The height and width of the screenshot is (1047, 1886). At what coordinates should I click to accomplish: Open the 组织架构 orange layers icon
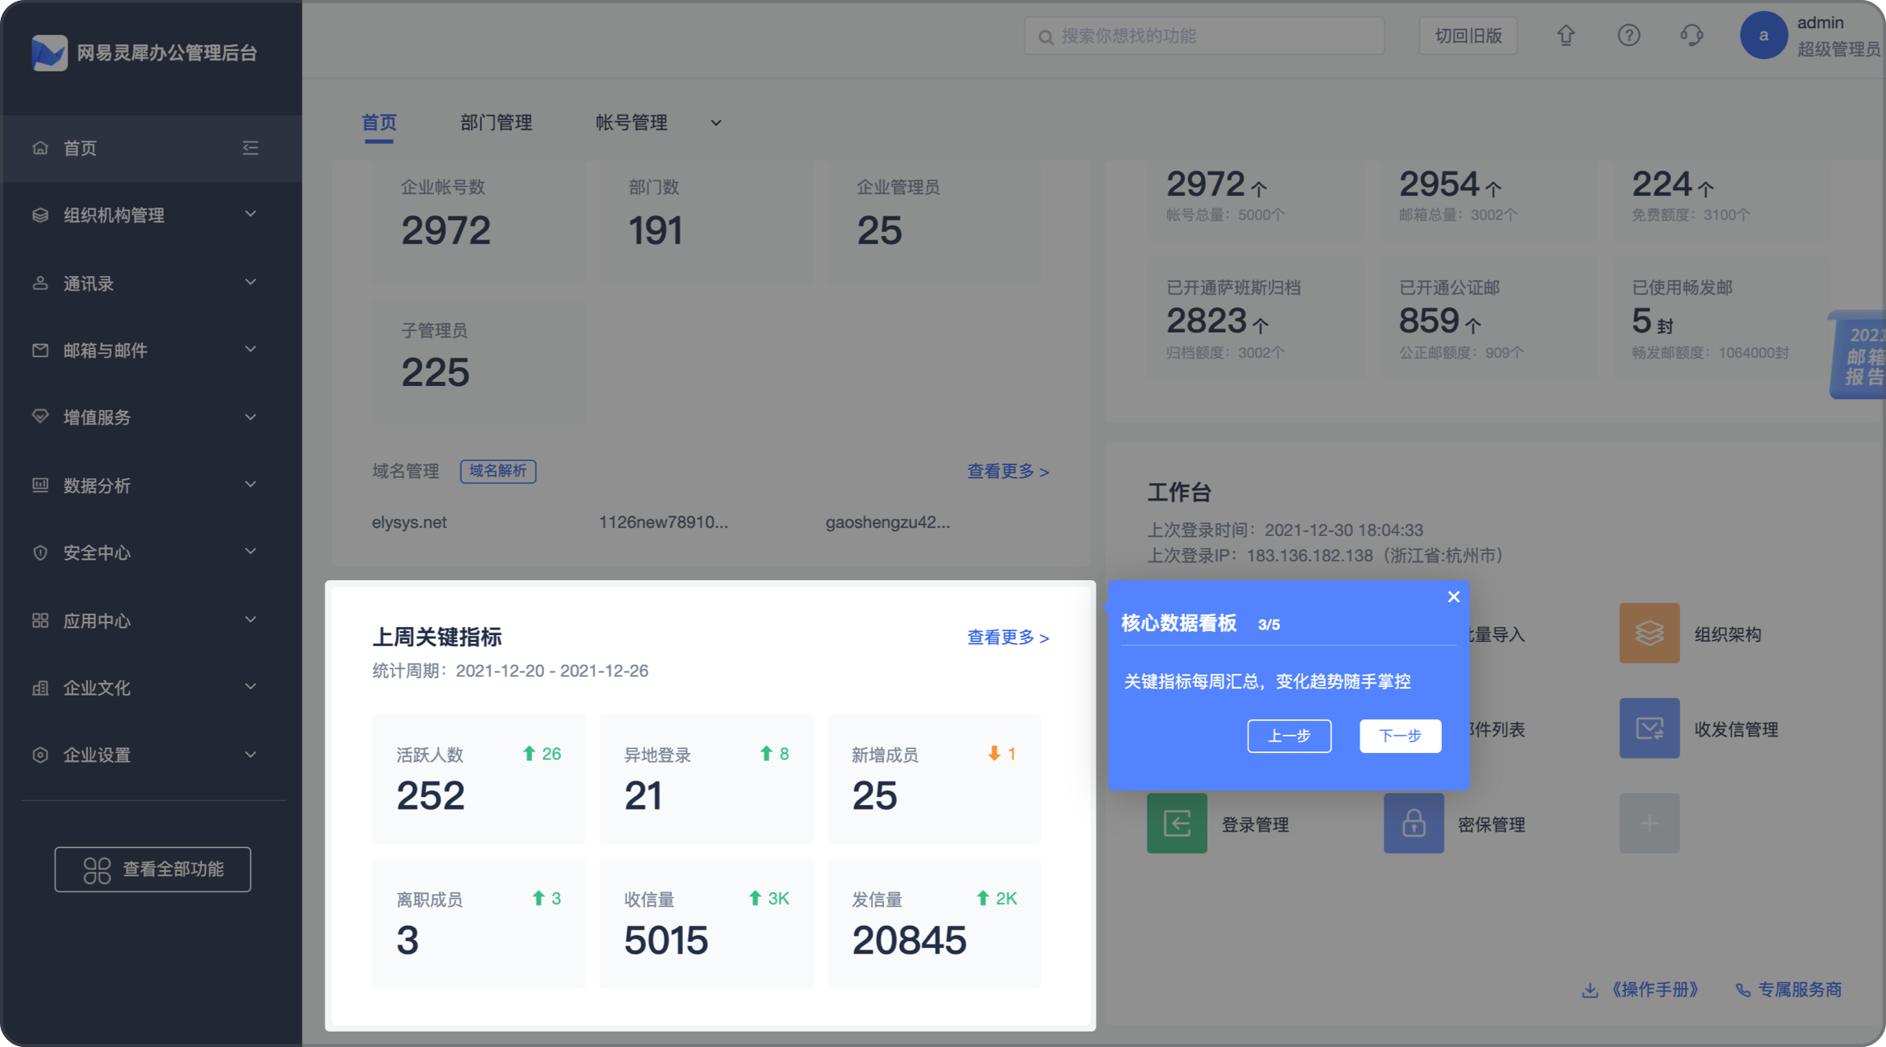click(1649, 634)
